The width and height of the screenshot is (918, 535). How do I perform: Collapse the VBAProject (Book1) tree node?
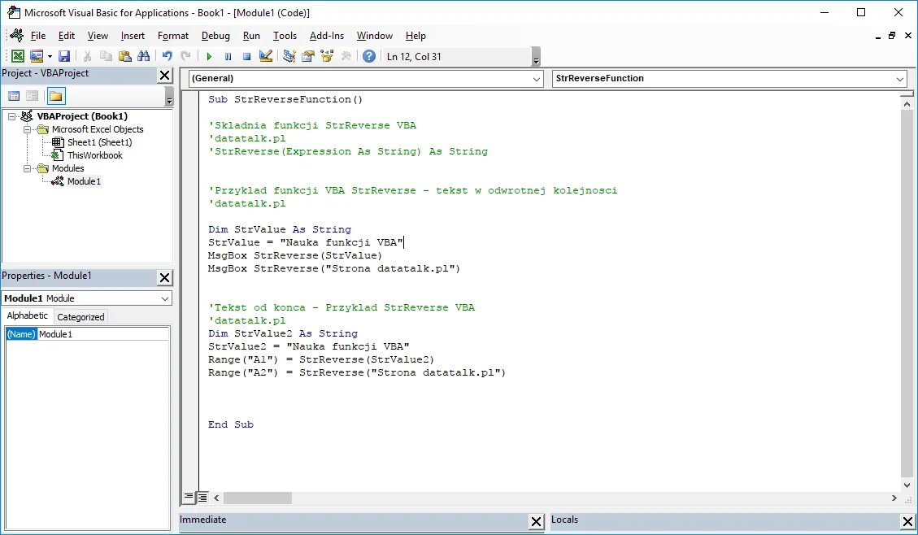tap(11, 116)
